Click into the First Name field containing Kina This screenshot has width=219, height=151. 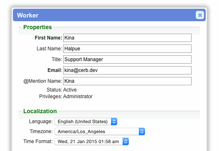pos(127,38)
